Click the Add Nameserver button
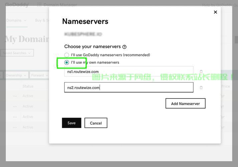 (x=185, y=104)
